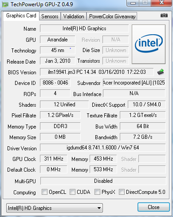Click the empty Default Clock Shader field

[152, 169]
